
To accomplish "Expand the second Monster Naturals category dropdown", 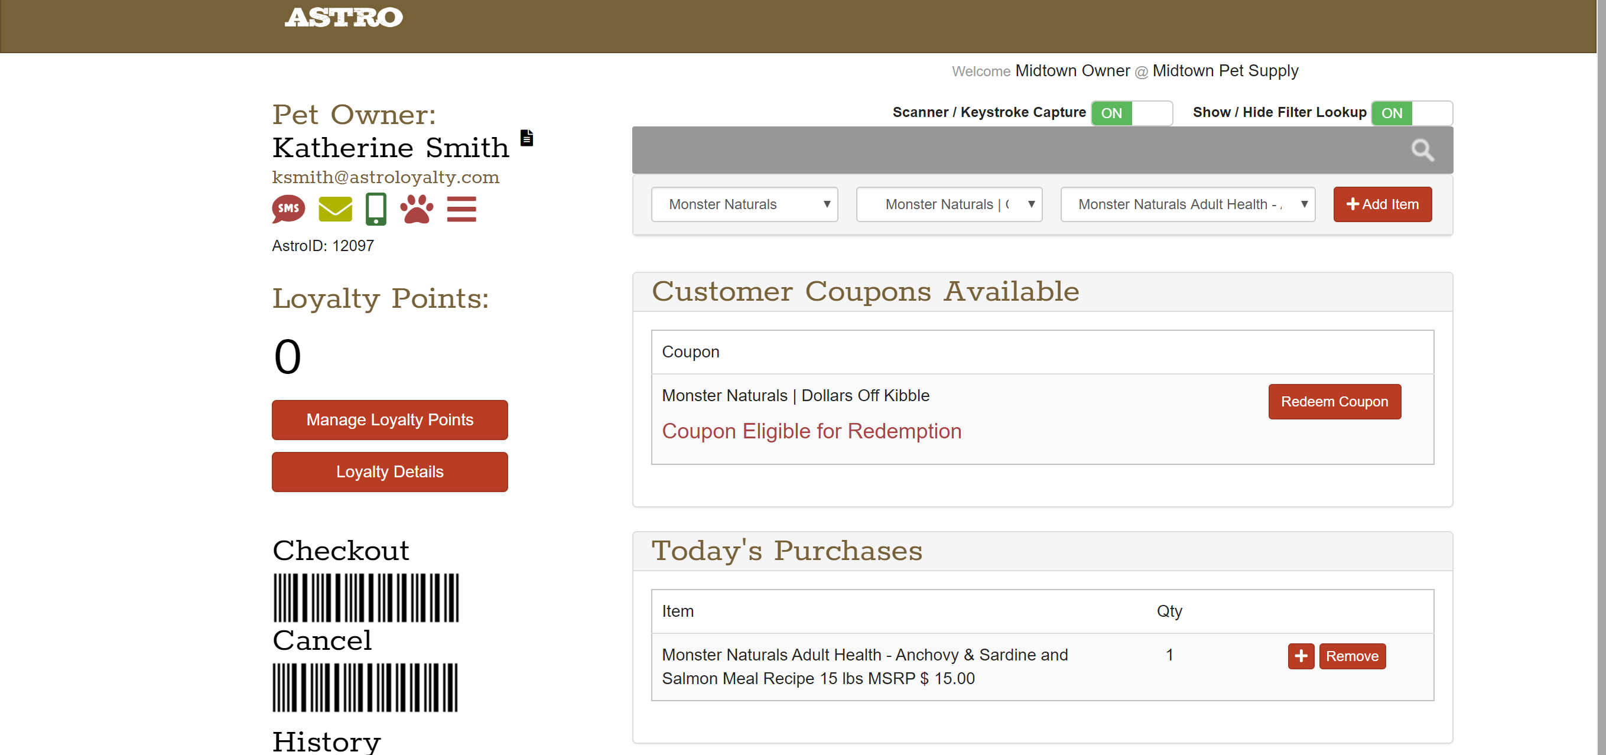I will [x=949, y=204].
